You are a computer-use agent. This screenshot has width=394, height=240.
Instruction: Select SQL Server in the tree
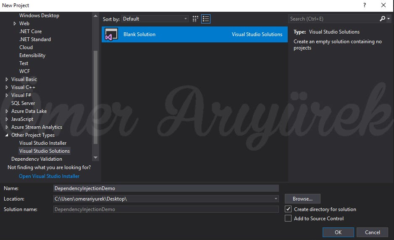[23, 103]
